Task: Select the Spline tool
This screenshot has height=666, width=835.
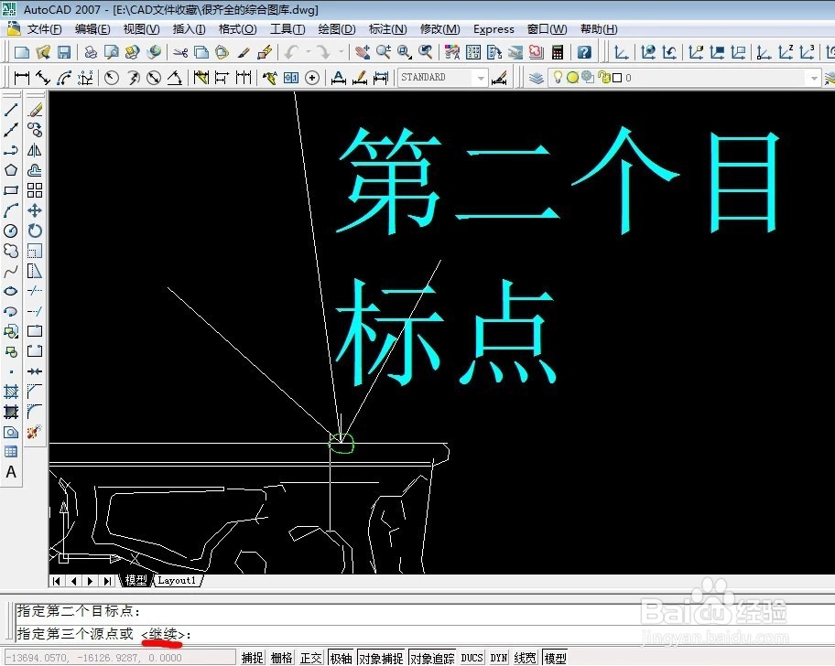Action: (x=11, y=272)
